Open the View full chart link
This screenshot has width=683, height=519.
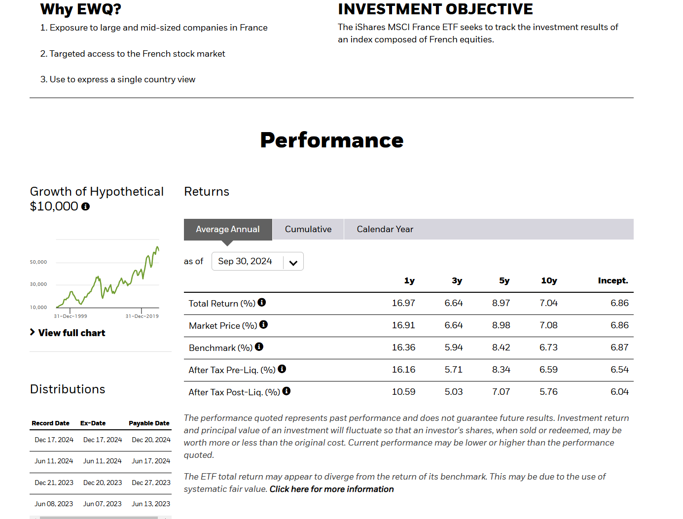[x=72, y=333]
